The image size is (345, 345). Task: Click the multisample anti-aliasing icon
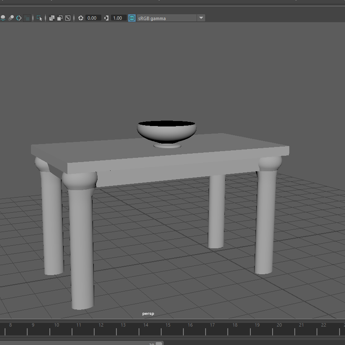click(19, 18)
